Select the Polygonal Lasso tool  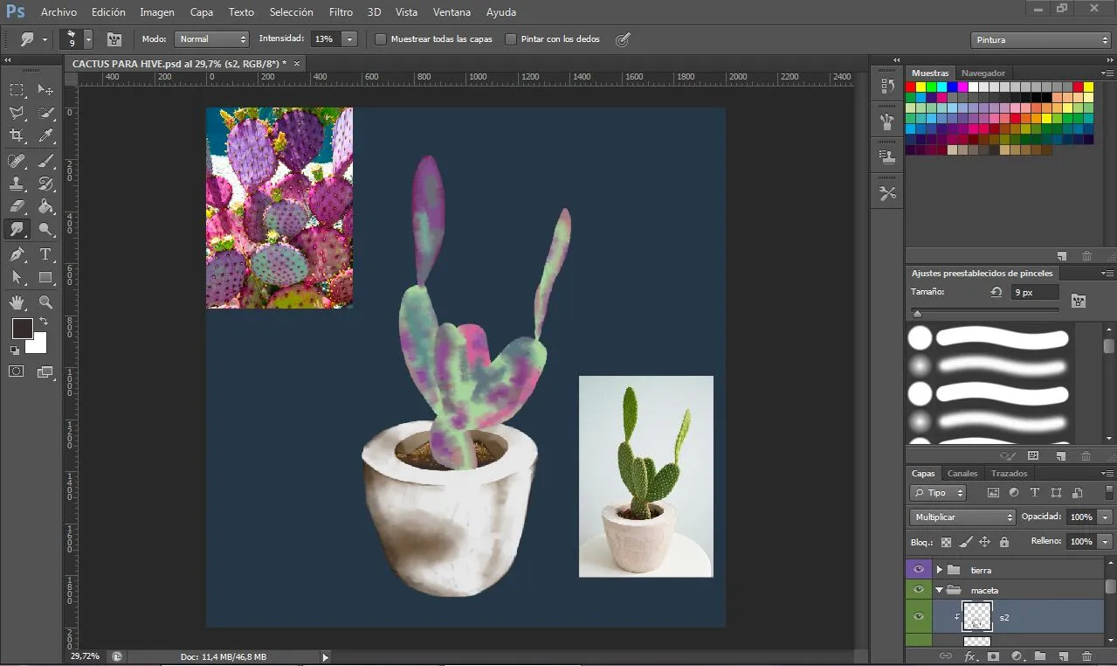tap(17, 113)
